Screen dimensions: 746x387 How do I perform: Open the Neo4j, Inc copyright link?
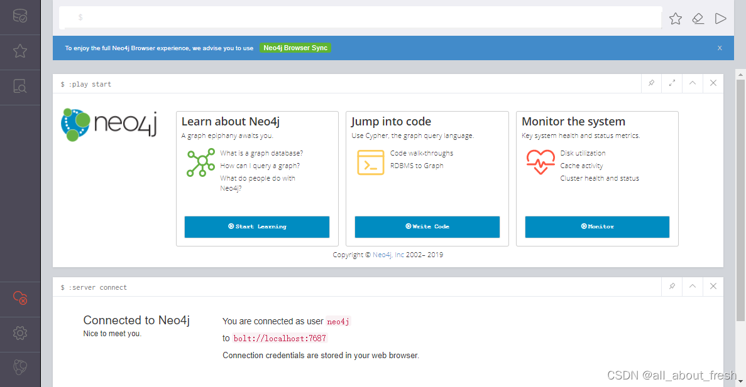coord(388,255)
